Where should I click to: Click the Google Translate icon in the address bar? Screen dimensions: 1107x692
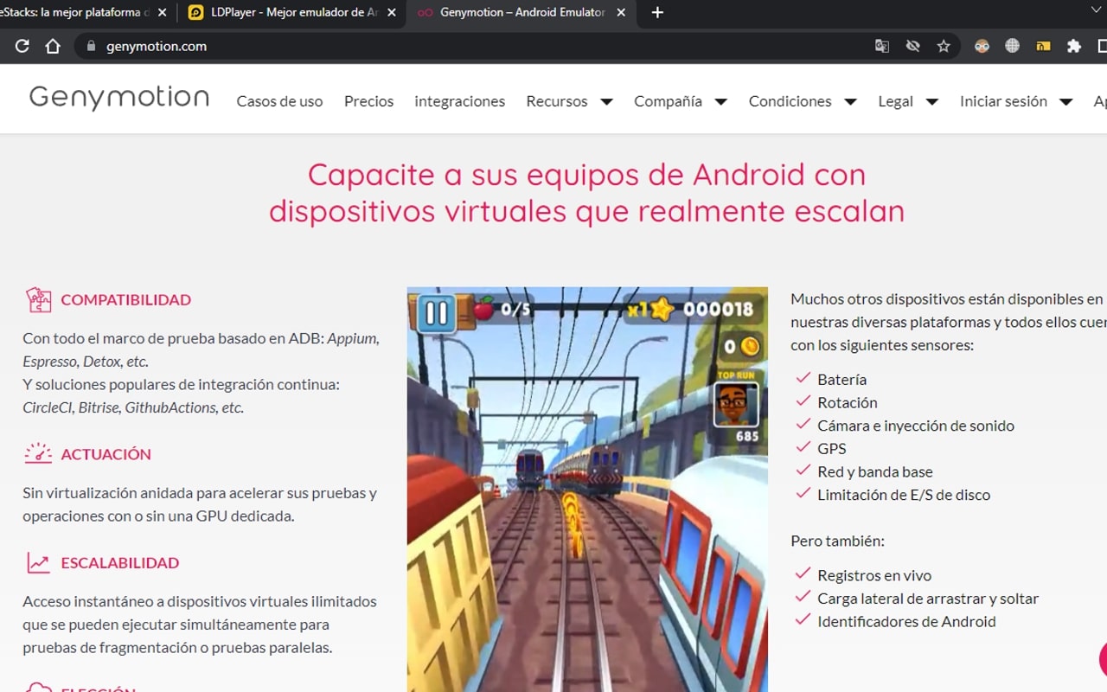[x=881, y=46]
